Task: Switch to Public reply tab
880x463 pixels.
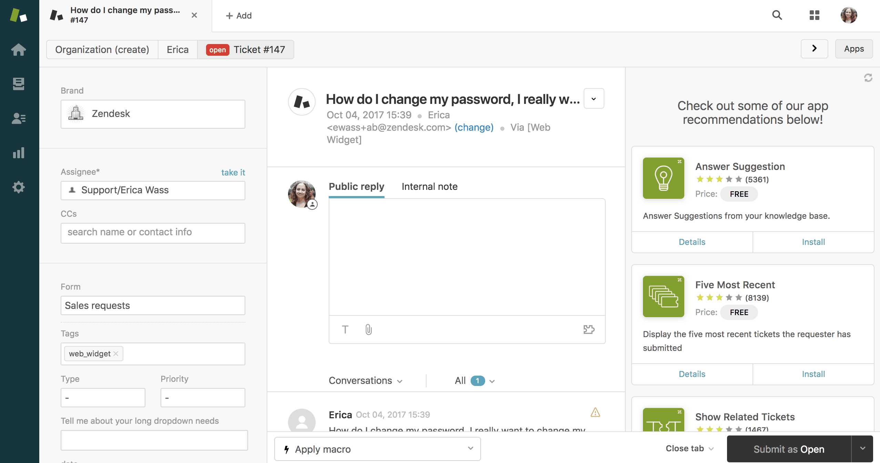Action: 356,186
